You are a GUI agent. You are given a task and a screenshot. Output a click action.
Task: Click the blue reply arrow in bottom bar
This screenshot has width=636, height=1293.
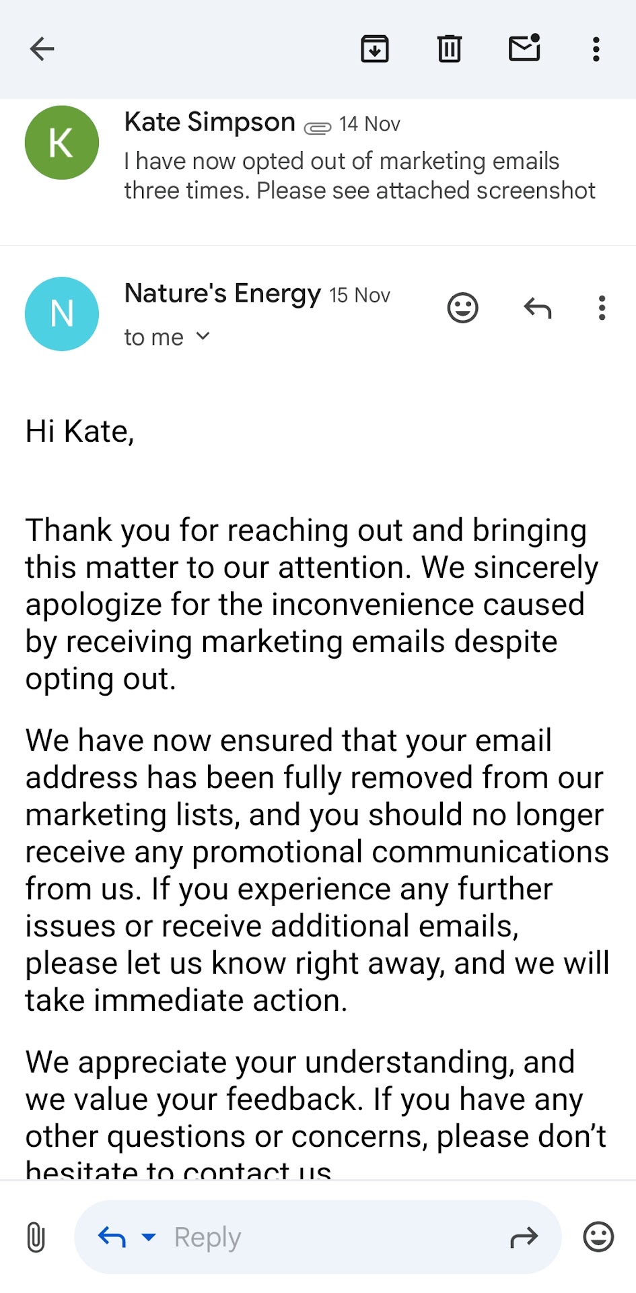point(112,1237)
